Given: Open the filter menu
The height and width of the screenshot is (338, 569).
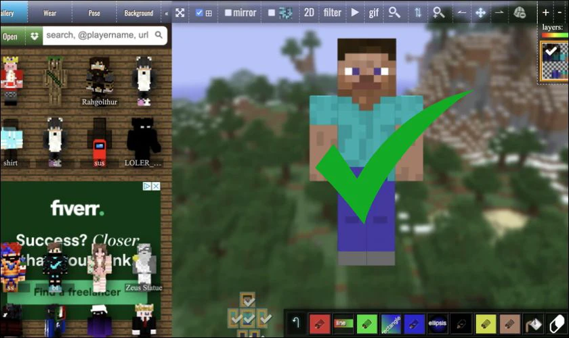Looking at the screenshot, I should pos(332,13).
